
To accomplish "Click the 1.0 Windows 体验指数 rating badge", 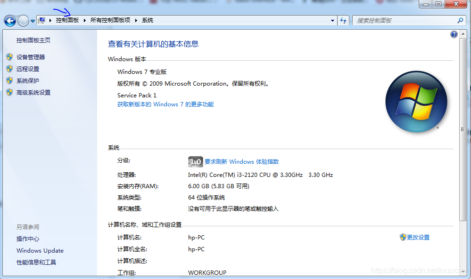I will pos(195,162).
